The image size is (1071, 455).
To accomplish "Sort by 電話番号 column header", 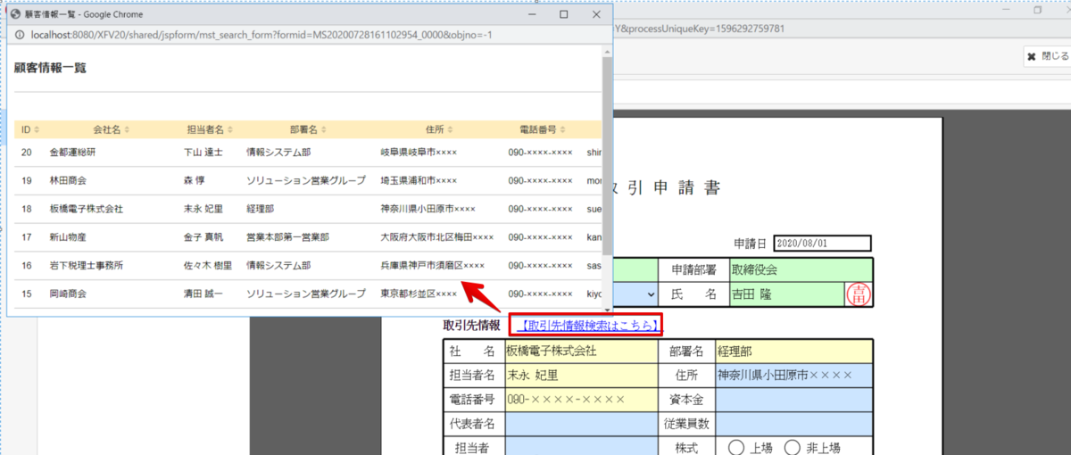I will click(x=543, y=130).
